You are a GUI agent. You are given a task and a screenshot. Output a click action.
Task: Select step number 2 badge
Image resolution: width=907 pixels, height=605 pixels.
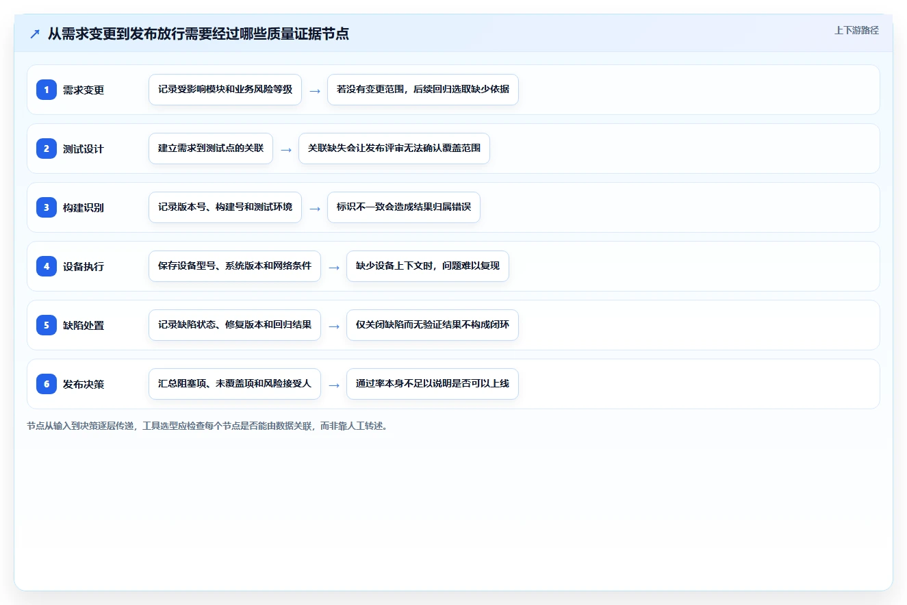coord(47,149)
